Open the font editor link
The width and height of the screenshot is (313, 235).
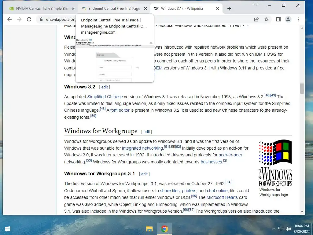pos(120,110)
